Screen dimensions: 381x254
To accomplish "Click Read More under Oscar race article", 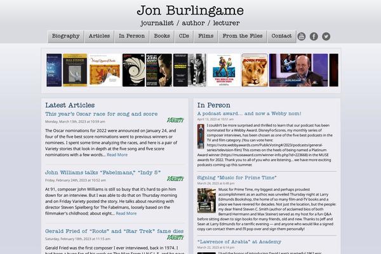I will click(x=117, y=154).
